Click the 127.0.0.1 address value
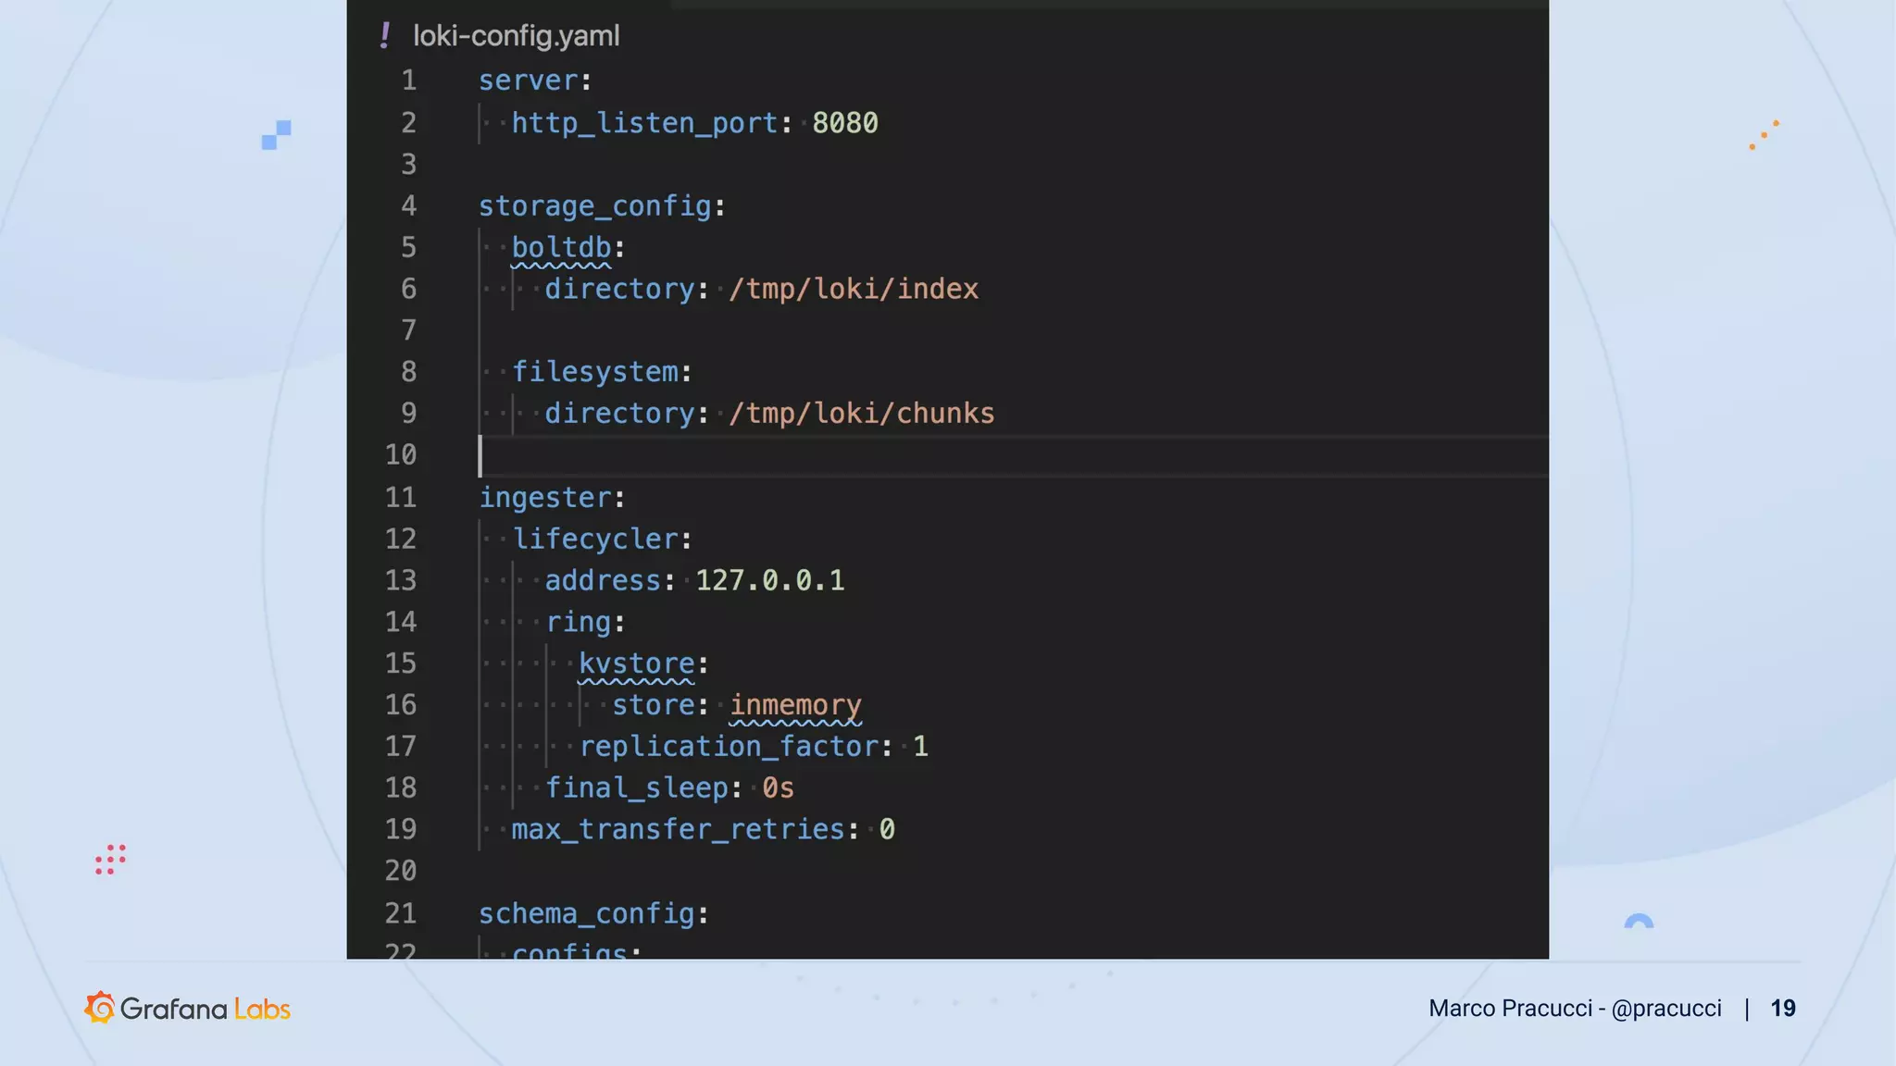Image resolution: width=1896 pixels, height=1066 pixels. [x=769, y=581]
